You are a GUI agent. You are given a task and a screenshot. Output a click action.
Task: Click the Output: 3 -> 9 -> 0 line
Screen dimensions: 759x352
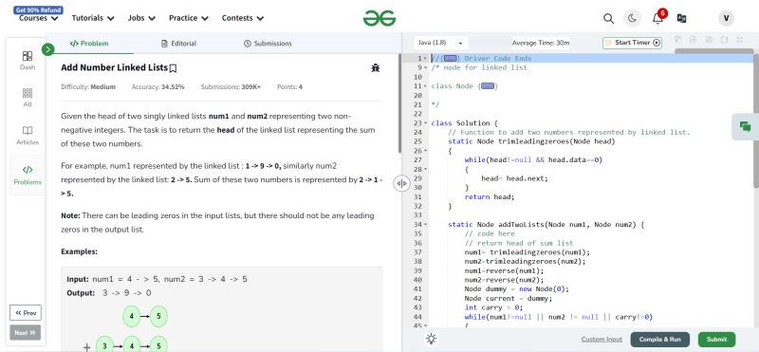click(109, 293)
